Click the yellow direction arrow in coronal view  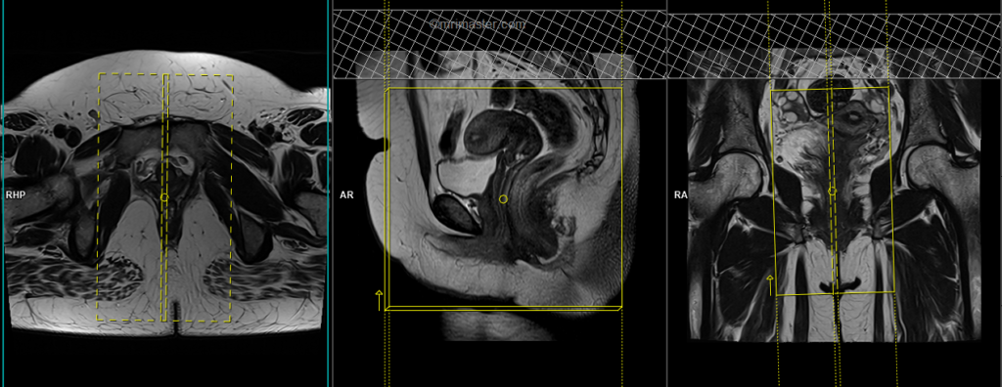click(770, 285)
